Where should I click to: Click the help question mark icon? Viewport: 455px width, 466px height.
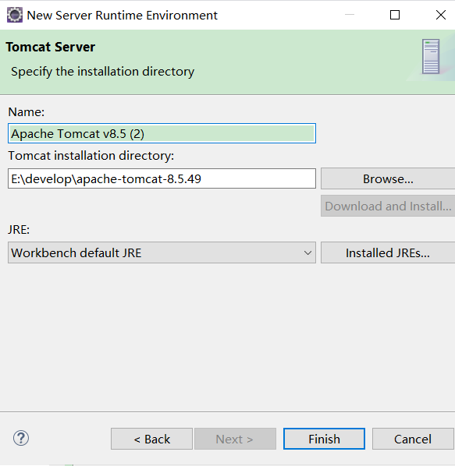(x=21, y=438)
